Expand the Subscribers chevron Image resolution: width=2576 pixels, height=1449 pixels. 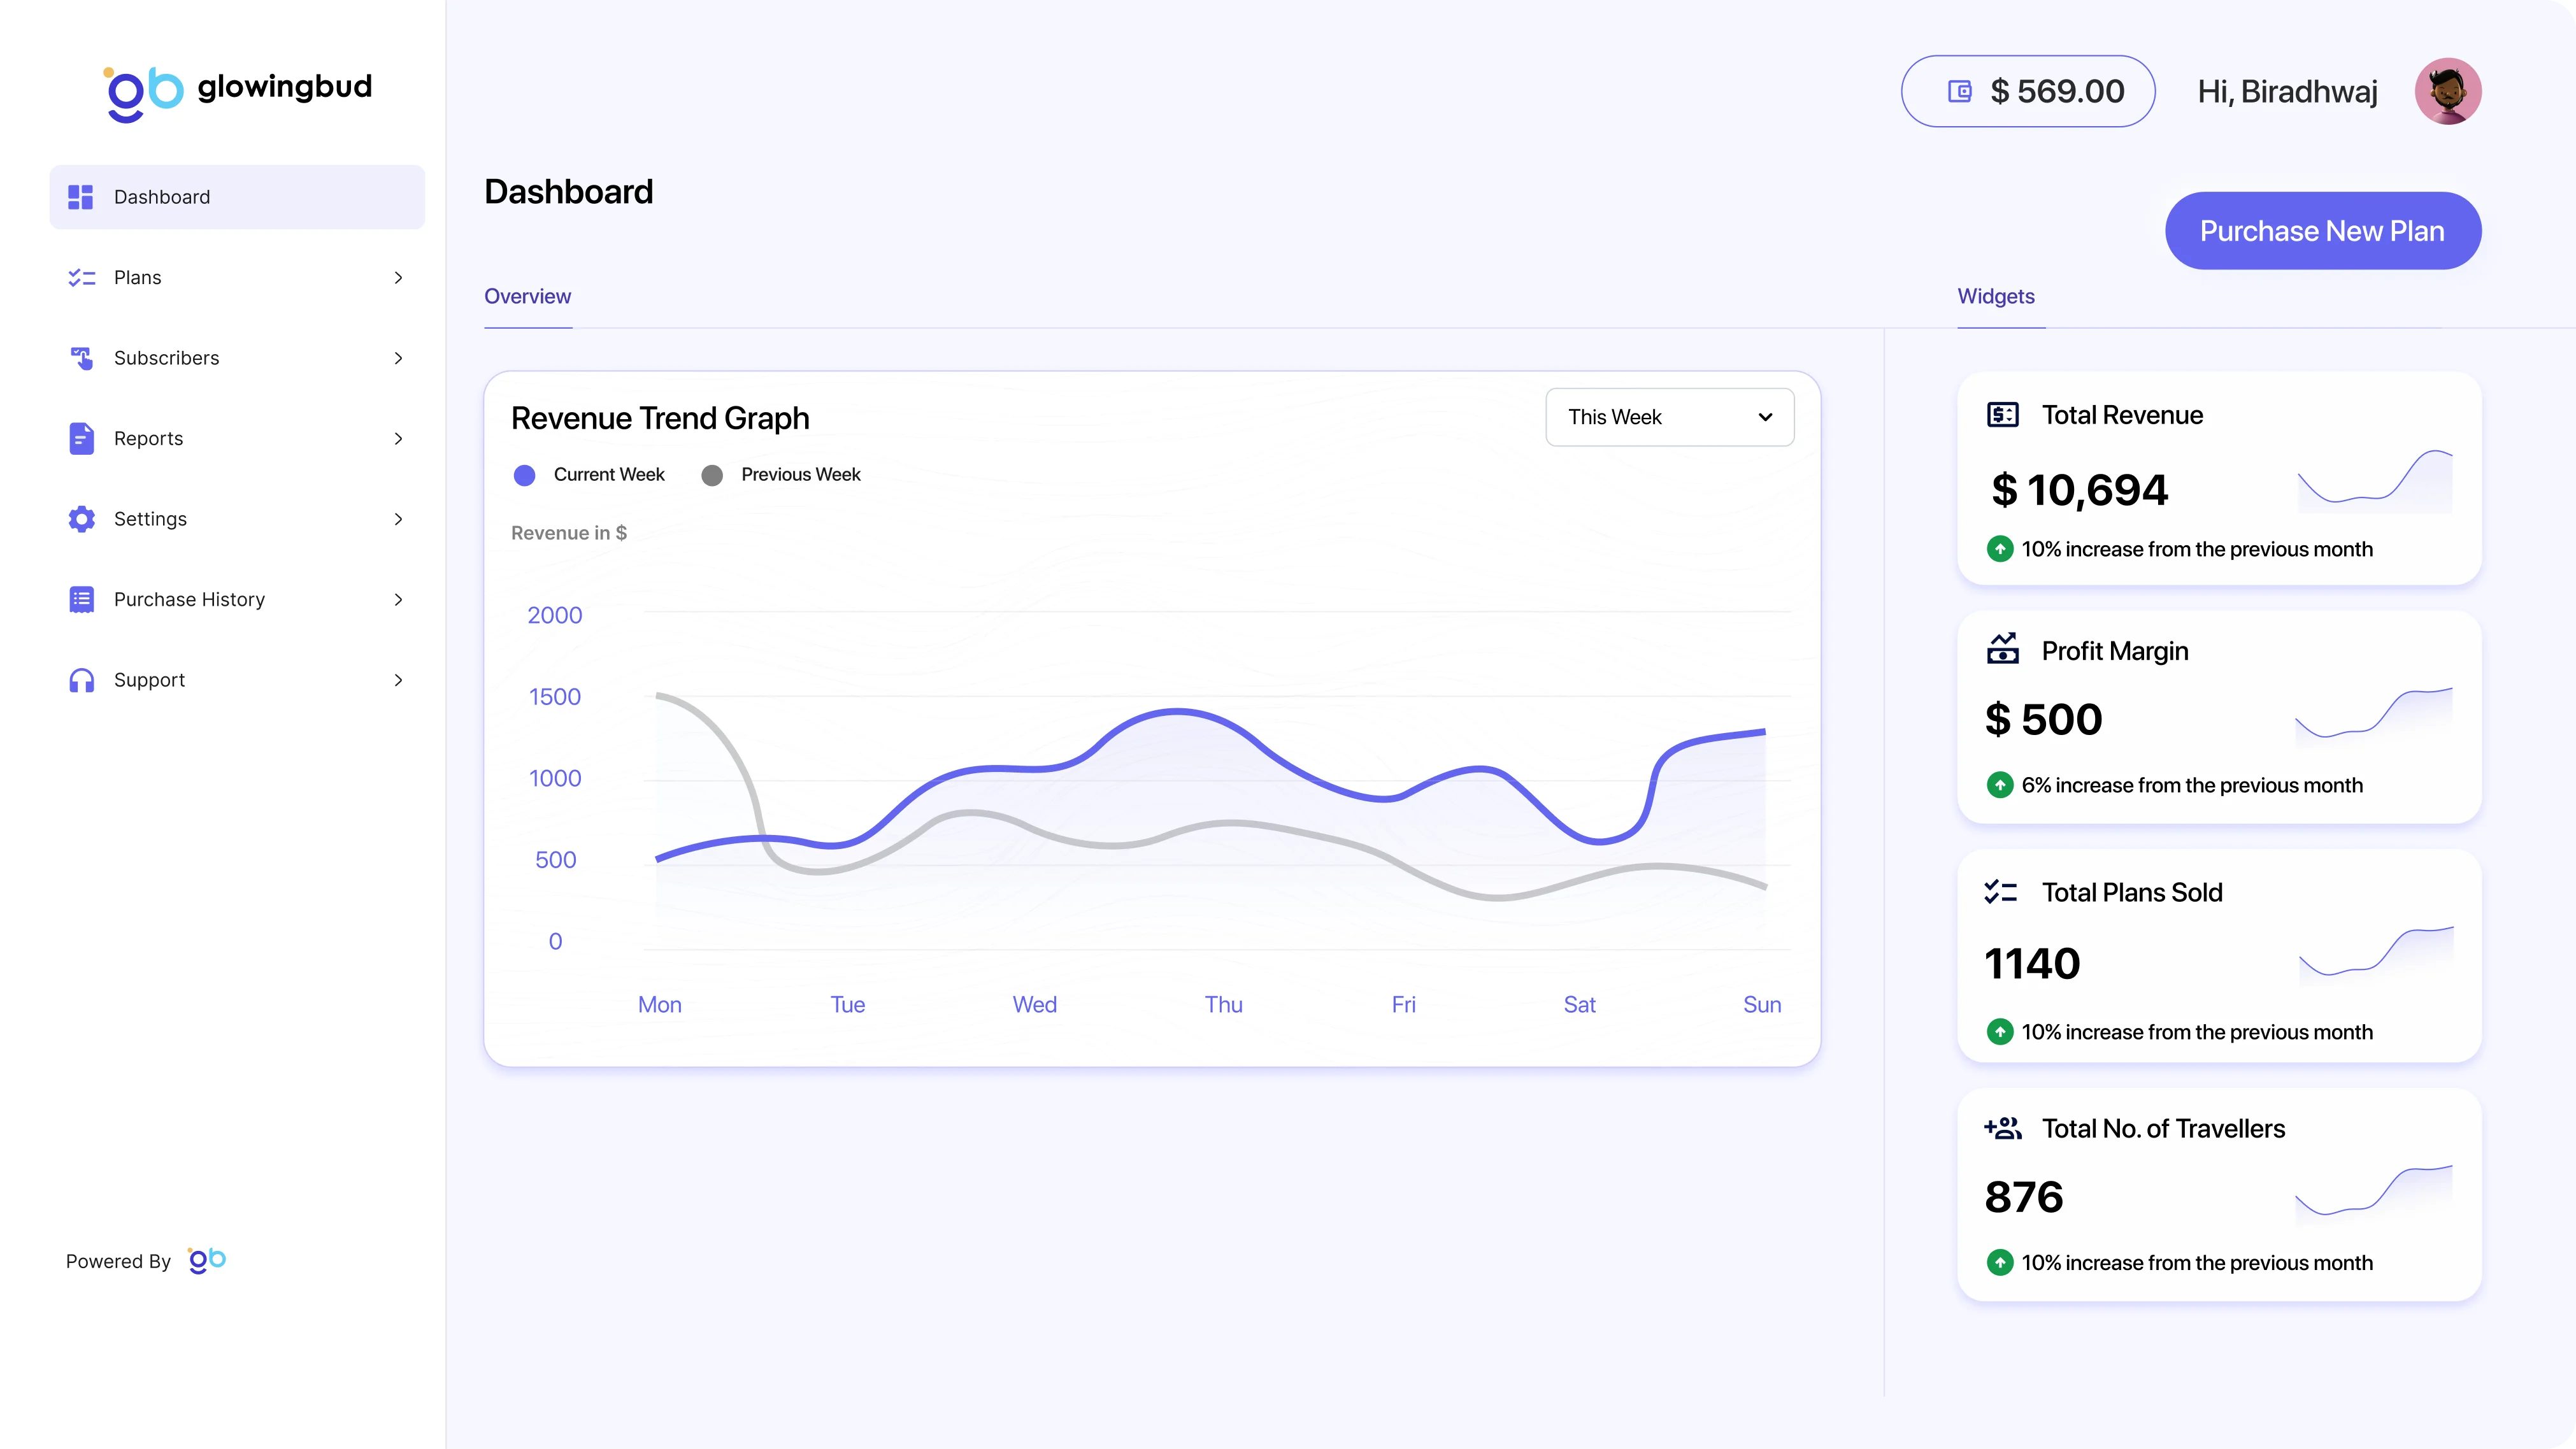[398, 358]
